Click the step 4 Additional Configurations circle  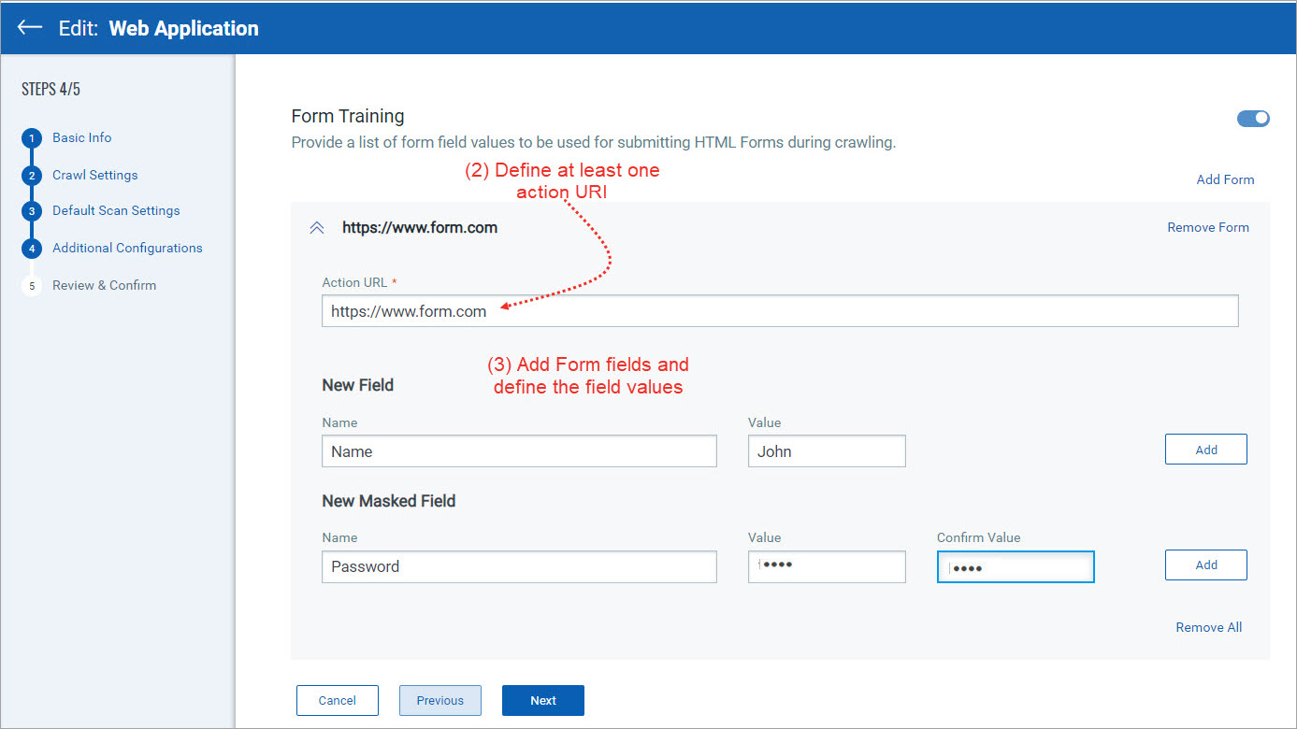click(33, 248)
